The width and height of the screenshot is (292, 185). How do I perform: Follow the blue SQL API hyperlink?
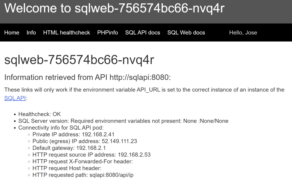click(15, 98)
